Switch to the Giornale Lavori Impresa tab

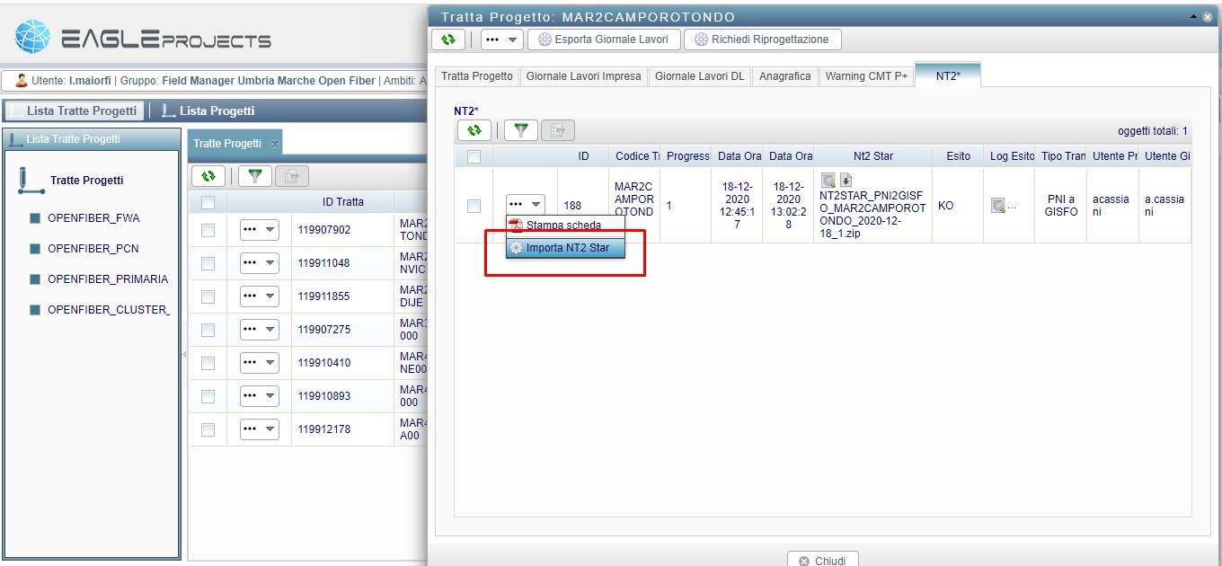584,76
